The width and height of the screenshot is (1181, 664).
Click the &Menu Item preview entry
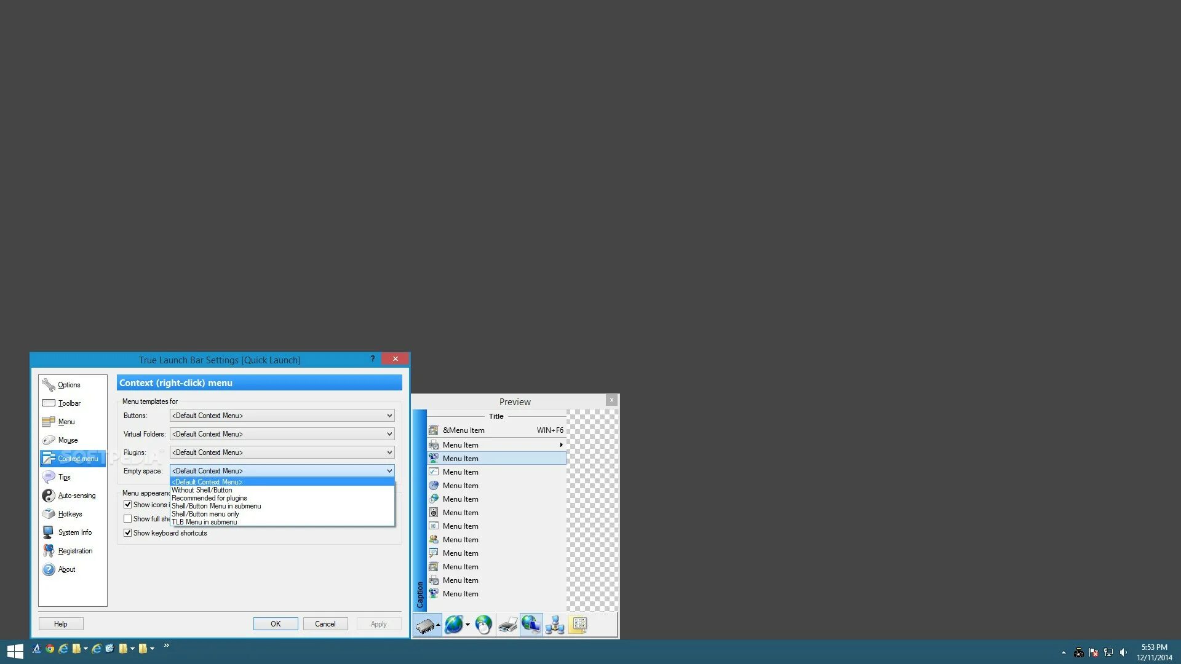tap(463, 430)
